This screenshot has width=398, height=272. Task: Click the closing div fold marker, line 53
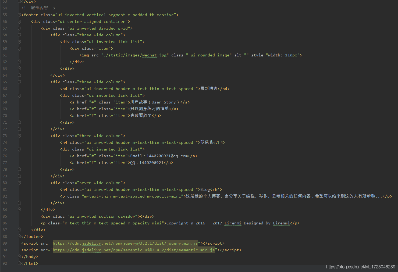pos(19,2)
